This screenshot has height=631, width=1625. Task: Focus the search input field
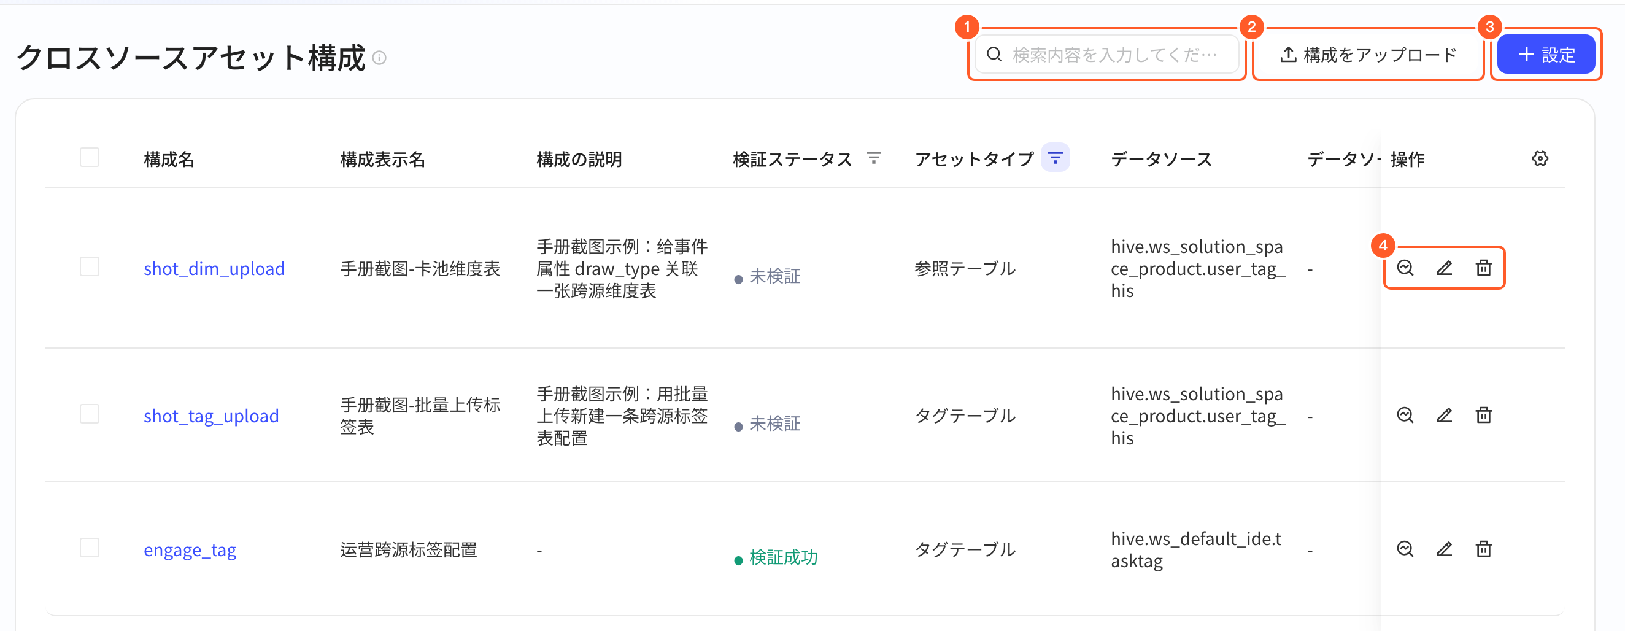pyautogui.click(x=1107, y=55)
